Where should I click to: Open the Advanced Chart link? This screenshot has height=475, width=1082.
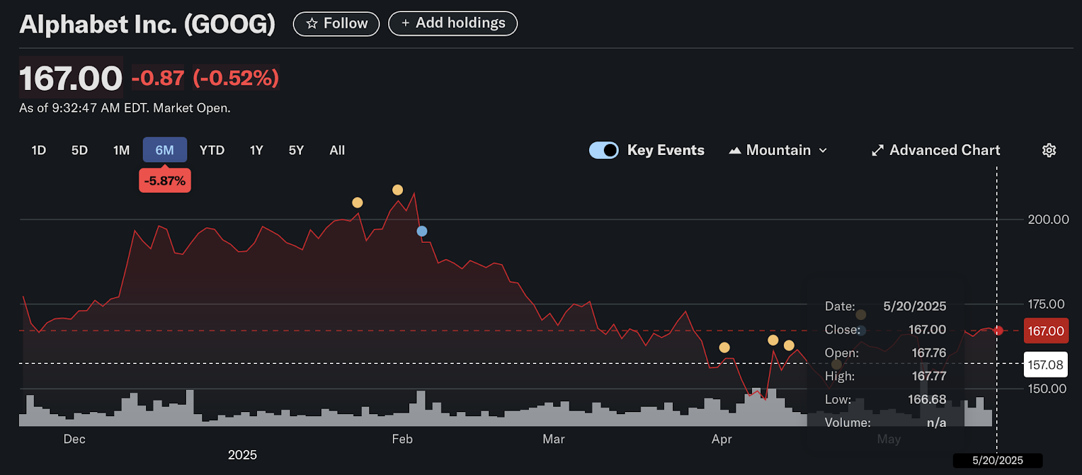(935, 150)
